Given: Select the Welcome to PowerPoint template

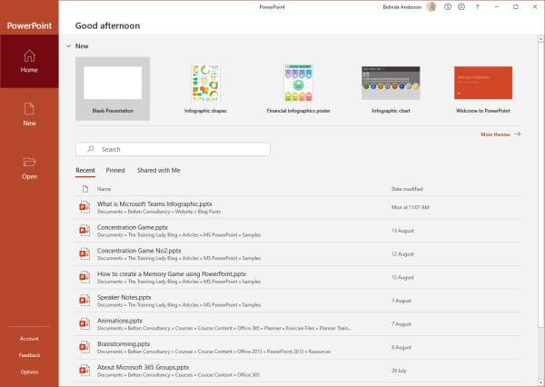Looking at the screenshot, I should 483,89.
